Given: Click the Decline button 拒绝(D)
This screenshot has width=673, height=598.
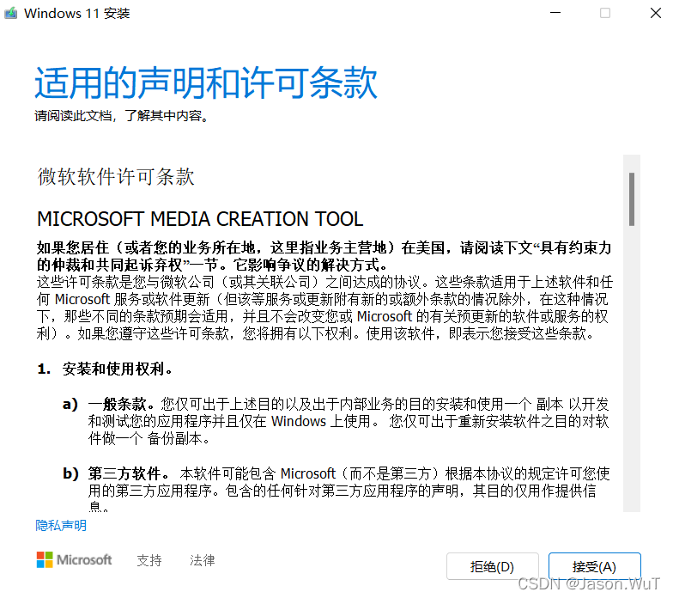Looking at the screenshot, I should [x=493, y=566].
